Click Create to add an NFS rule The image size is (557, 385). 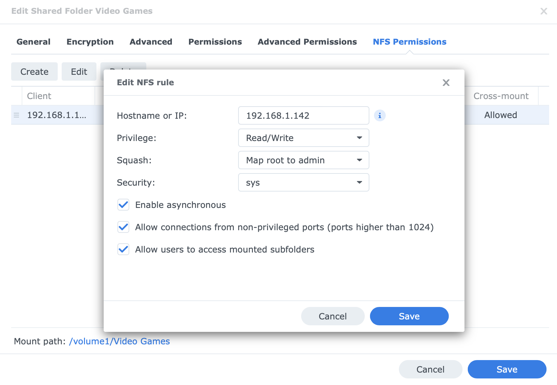click(34, 71)
